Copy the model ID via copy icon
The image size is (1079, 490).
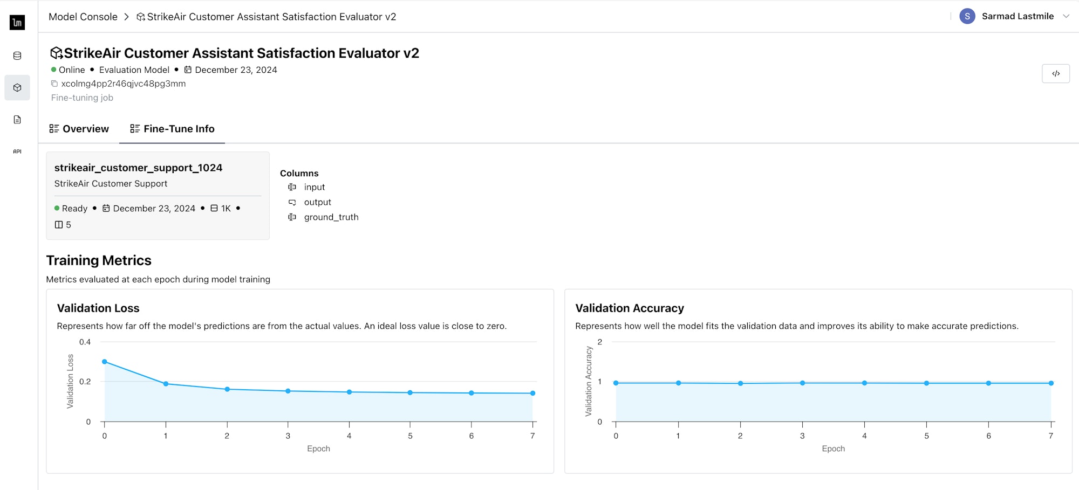[54, 84]
